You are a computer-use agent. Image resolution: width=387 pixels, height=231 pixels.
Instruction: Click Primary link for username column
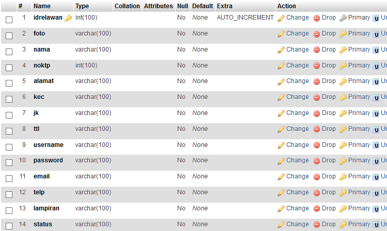(359, 145)
